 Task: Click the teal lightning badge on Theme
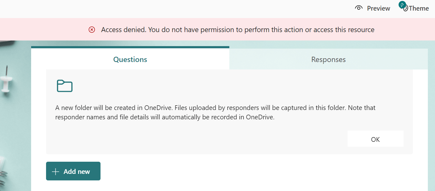coord(403,5)
